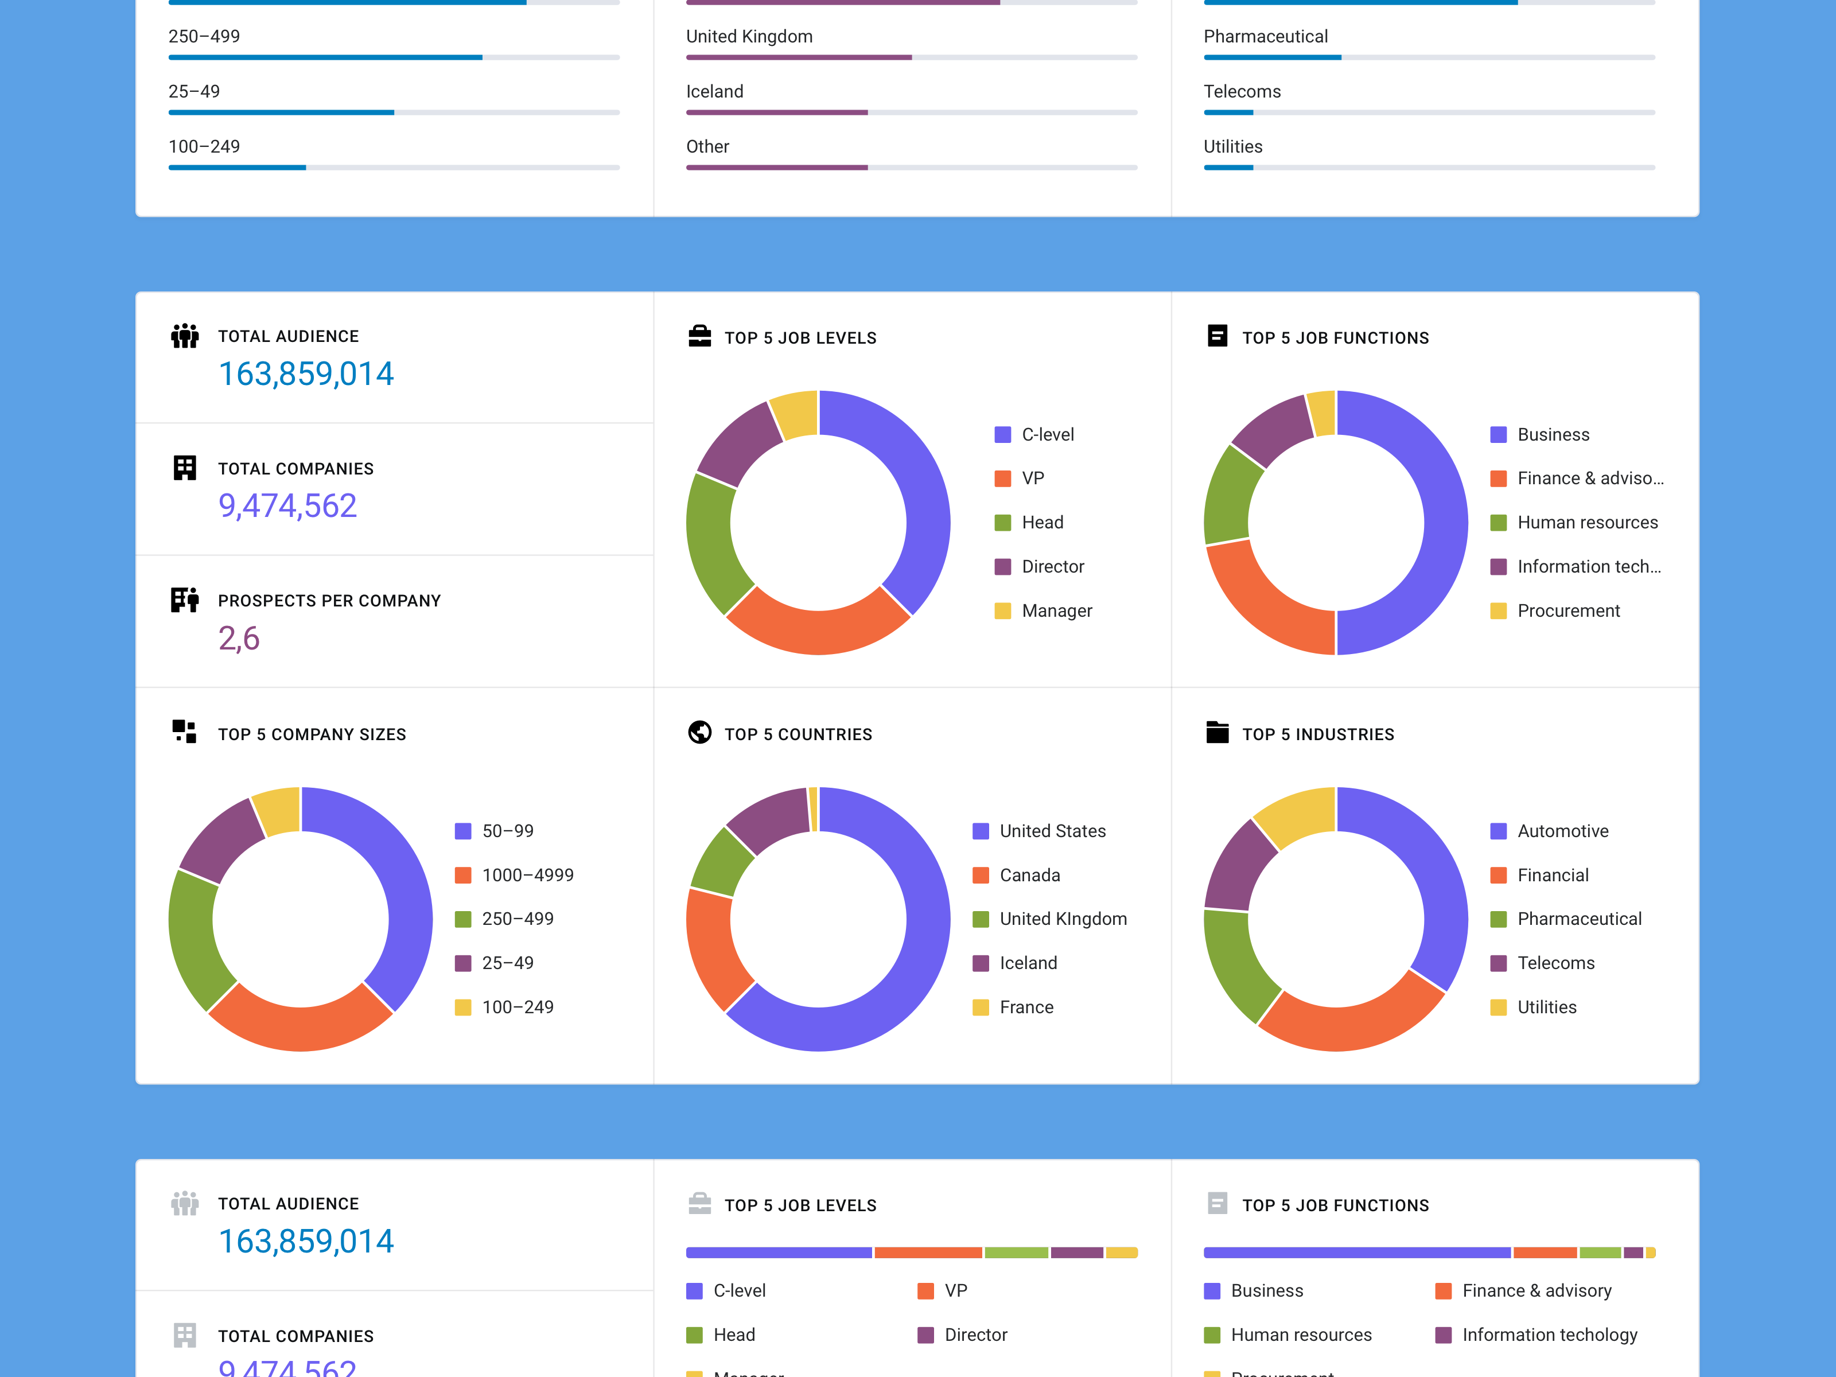This screenshot has width=1836, height=1377.
Task: Select the Top 5 Countries chart header
Action: click(x=798, y=734)
